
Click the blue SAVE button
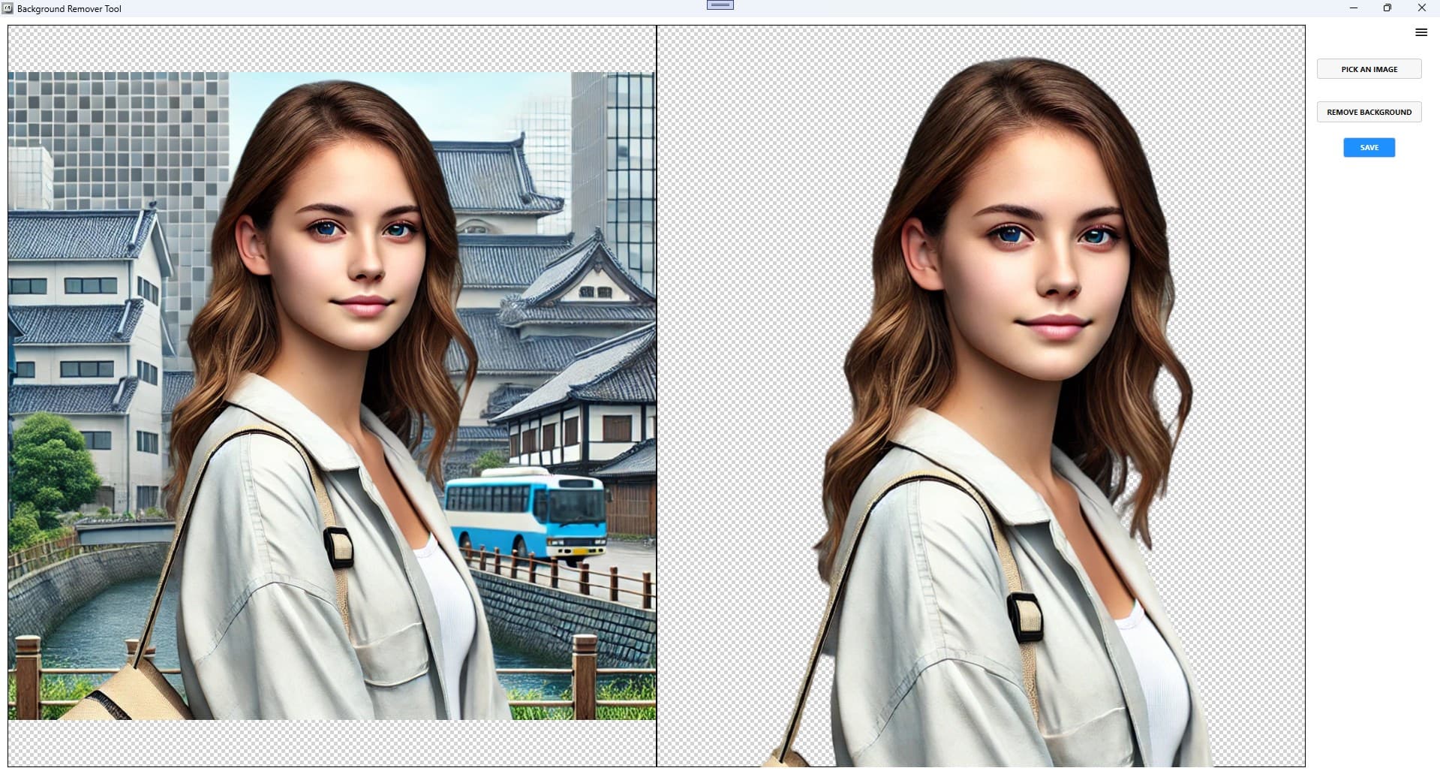(x=1368, y=147)
